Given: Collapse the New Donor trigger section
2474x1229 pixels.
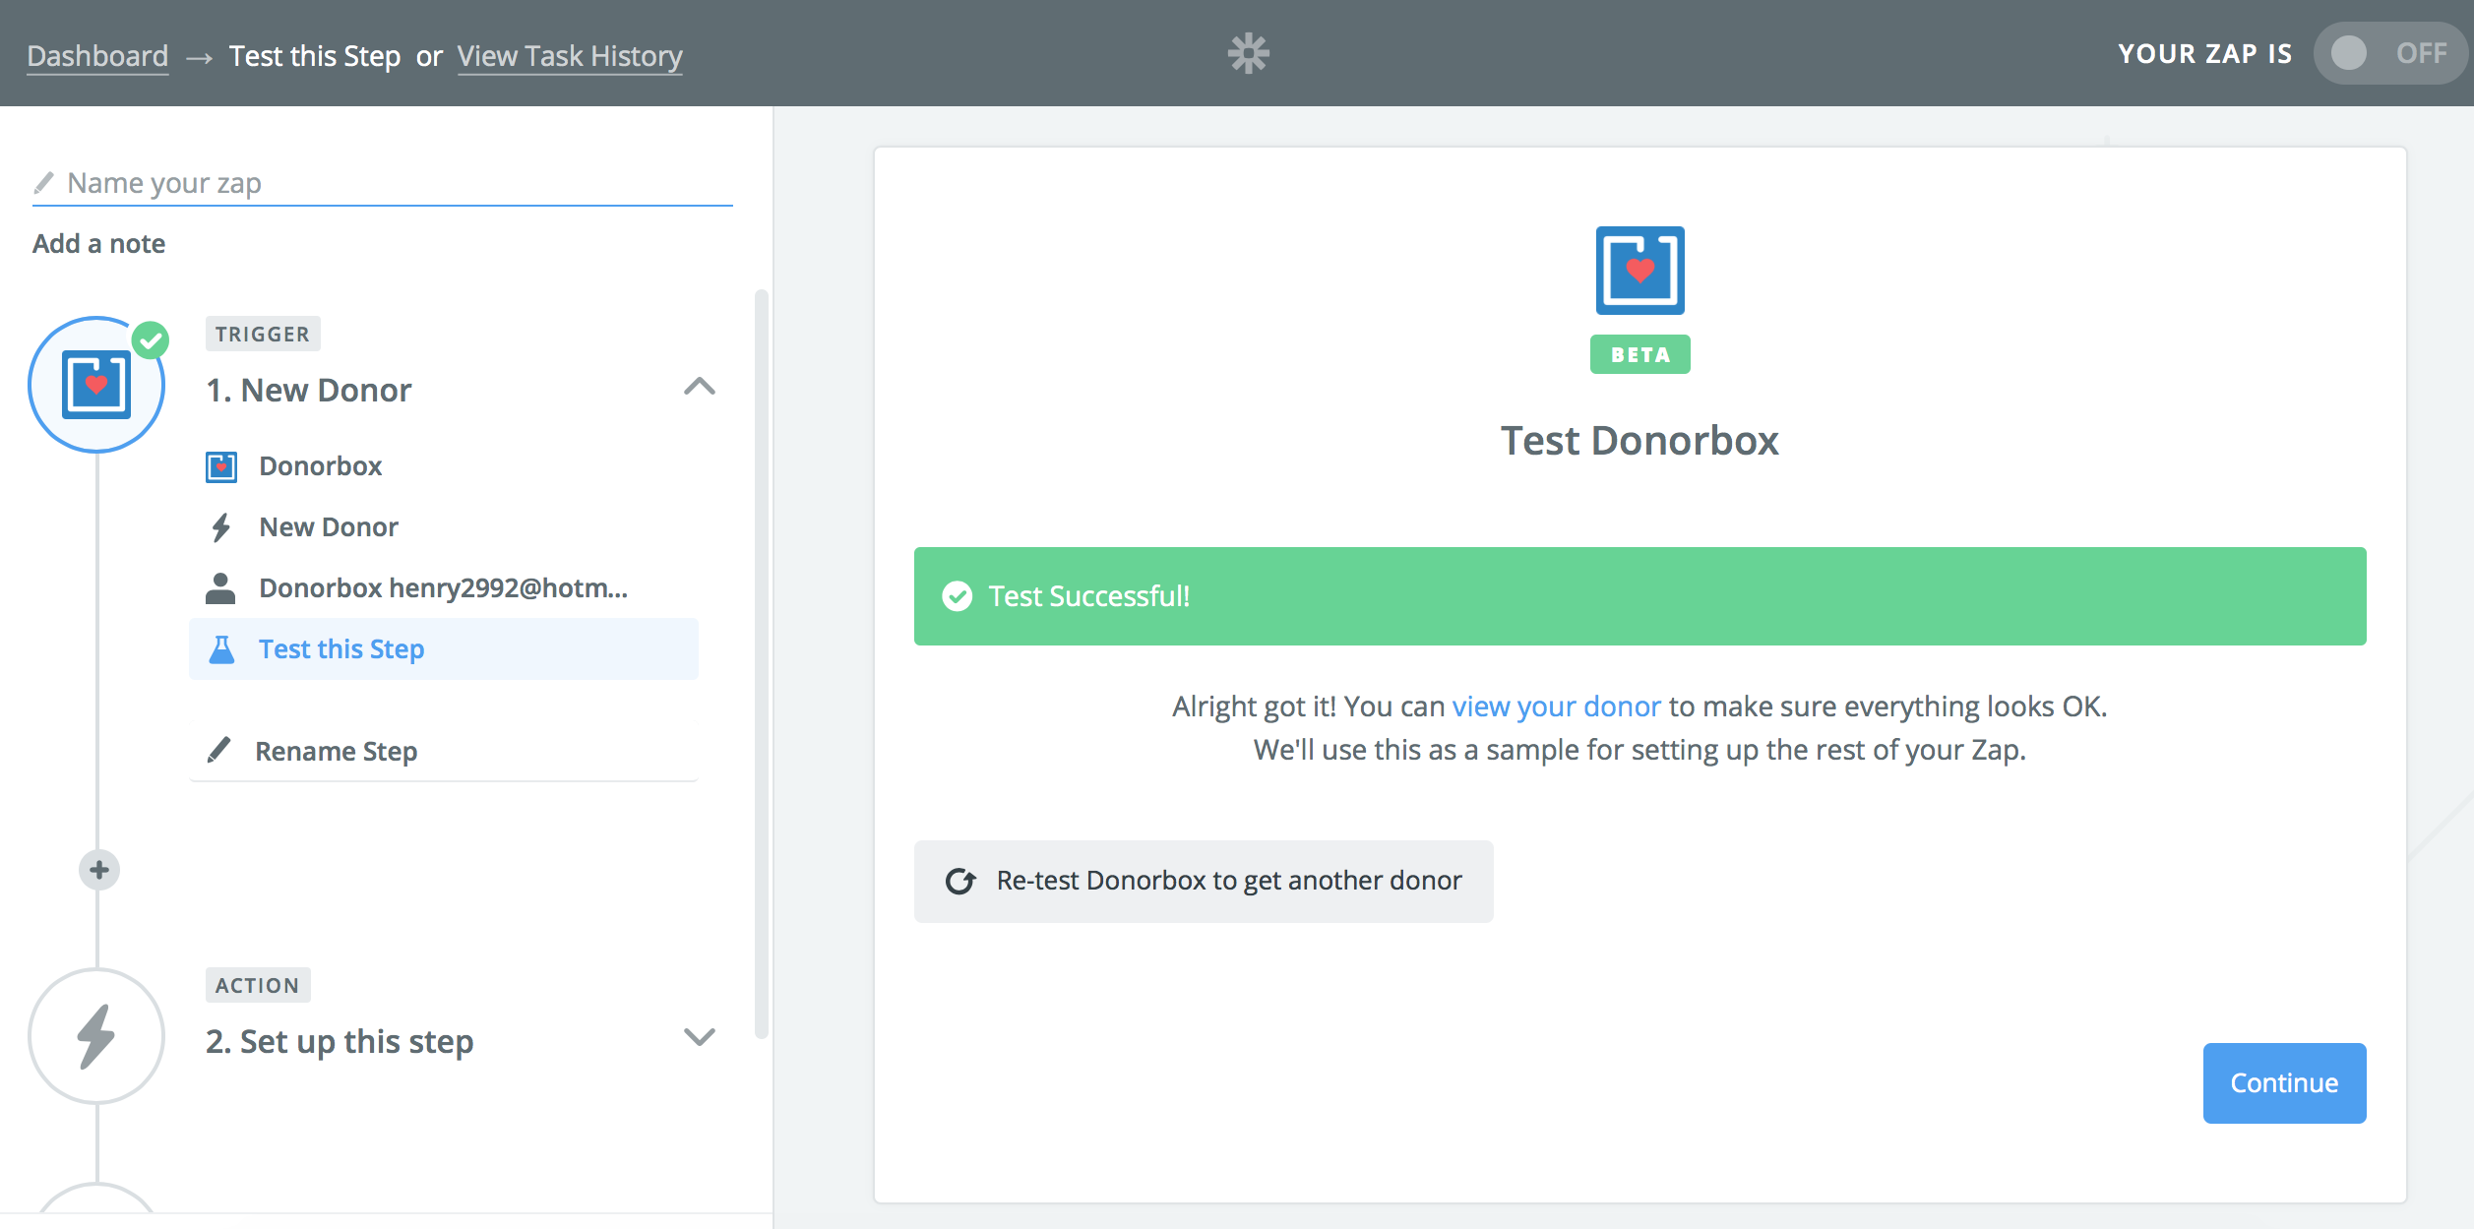Looking at the screenshot, I should point(699,387).
